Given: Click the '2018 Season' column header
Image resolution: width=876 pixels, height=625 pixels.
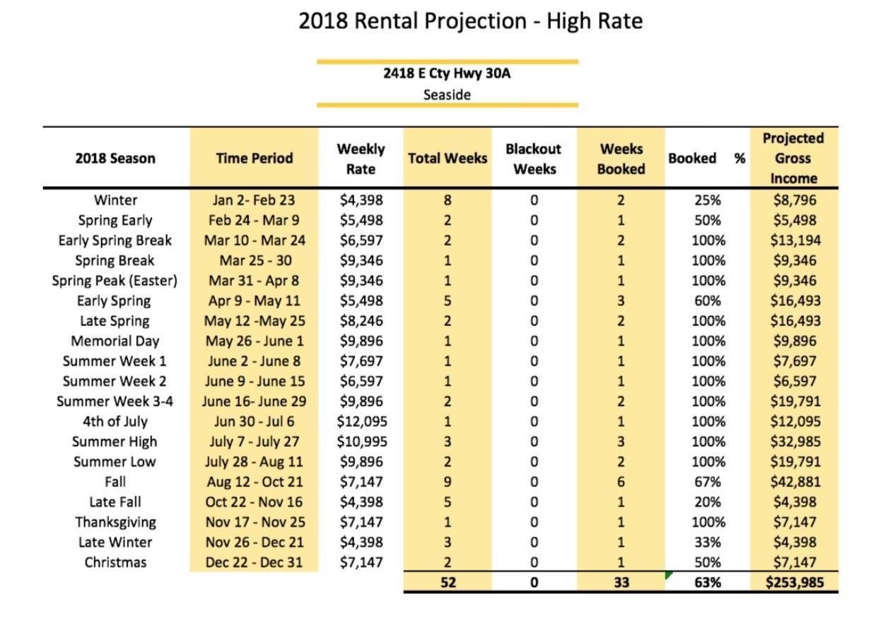Looking at the screenshot, I should (115, 158).
